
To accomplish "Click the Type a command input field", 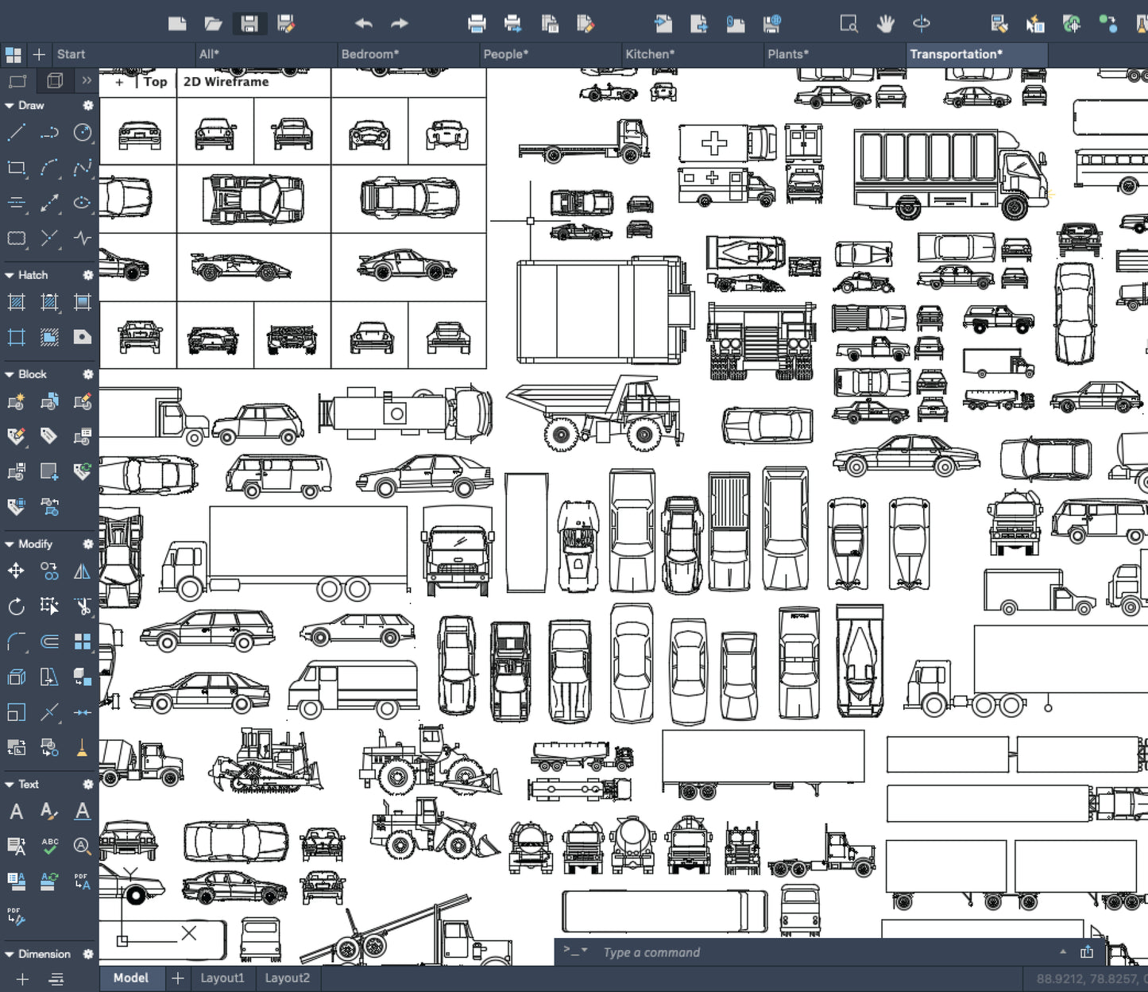I will click(826, 952).
